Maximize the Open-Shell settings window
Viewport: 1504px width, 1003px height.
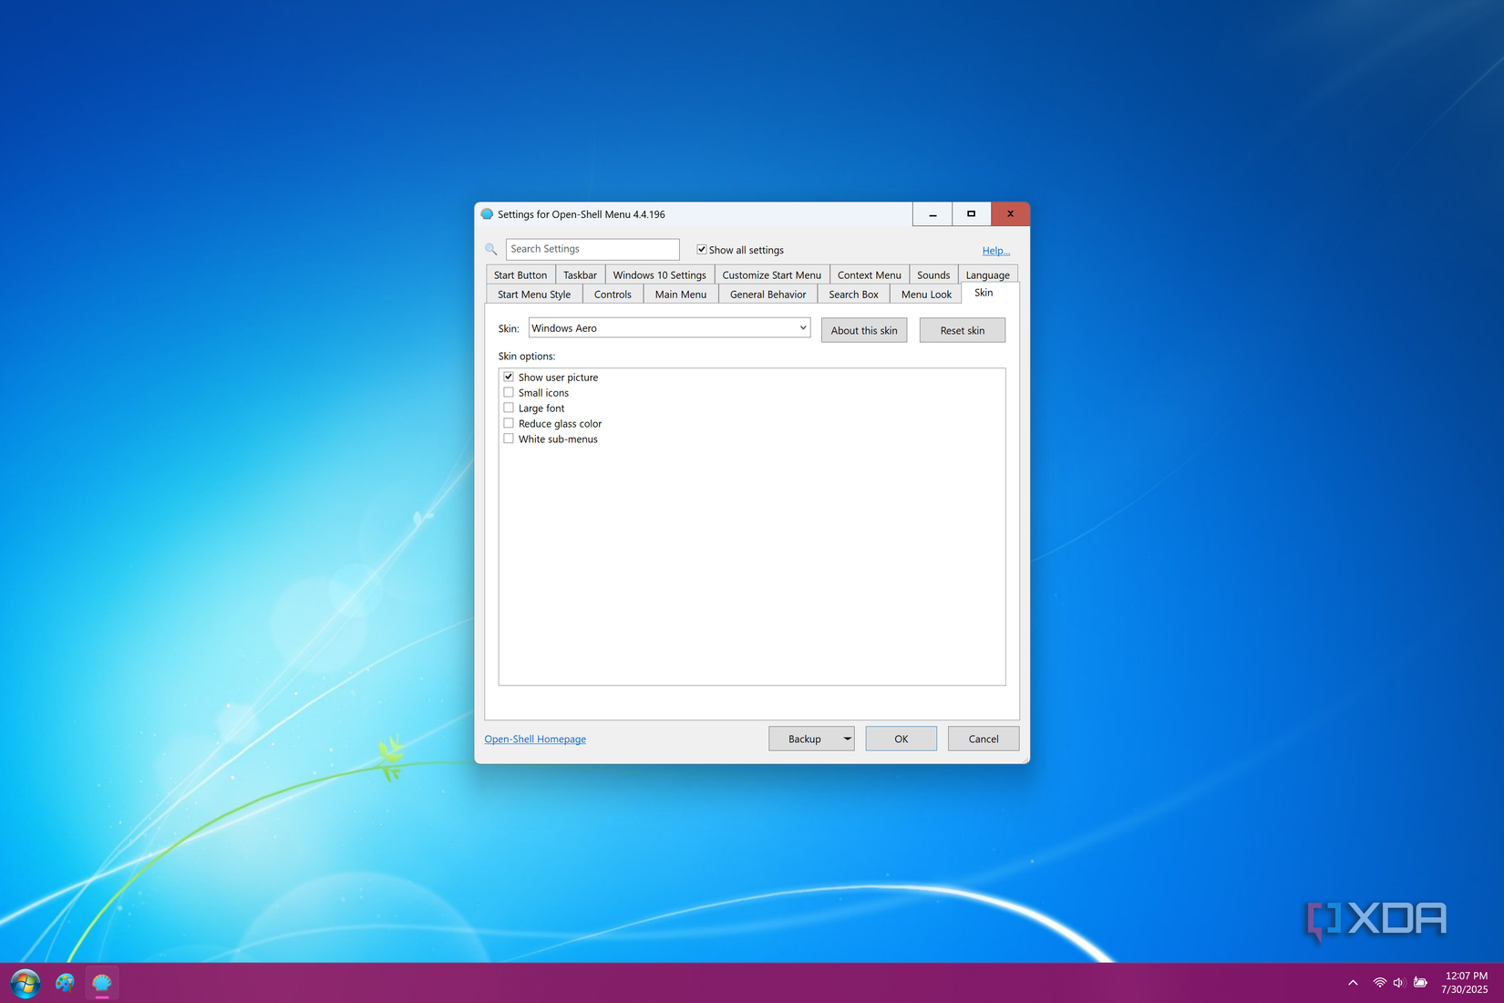(972, 214)
